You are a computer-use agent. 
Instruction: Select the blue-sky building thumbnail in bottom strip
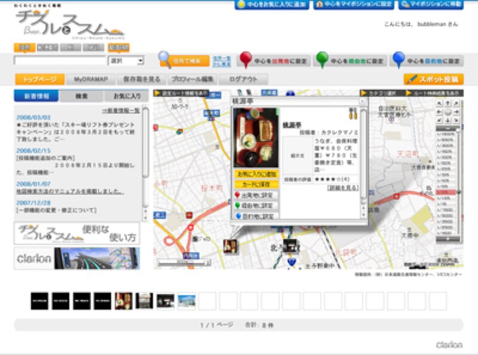tap(186, 301)
